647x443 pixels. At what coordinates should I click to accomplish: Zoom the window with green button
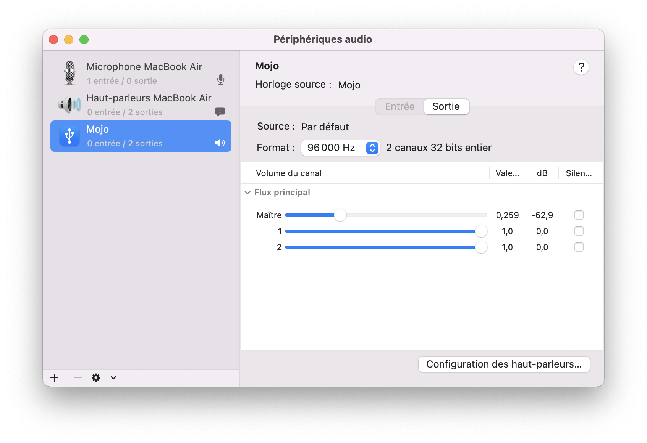84,40
